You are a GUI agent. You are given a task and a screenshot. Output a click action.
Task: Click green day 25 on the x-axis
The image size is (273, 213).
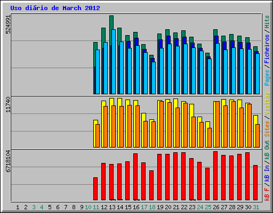pos(208,207)
